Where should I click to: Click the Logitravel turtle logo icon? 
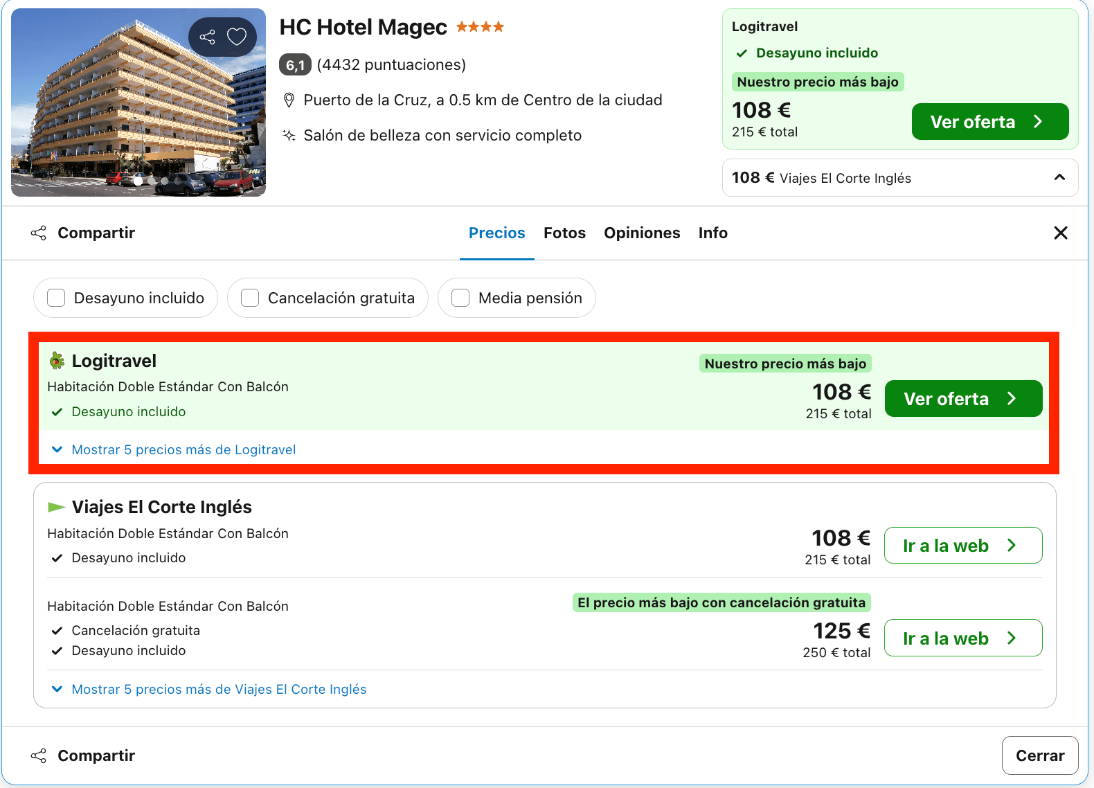coord(57,361)
